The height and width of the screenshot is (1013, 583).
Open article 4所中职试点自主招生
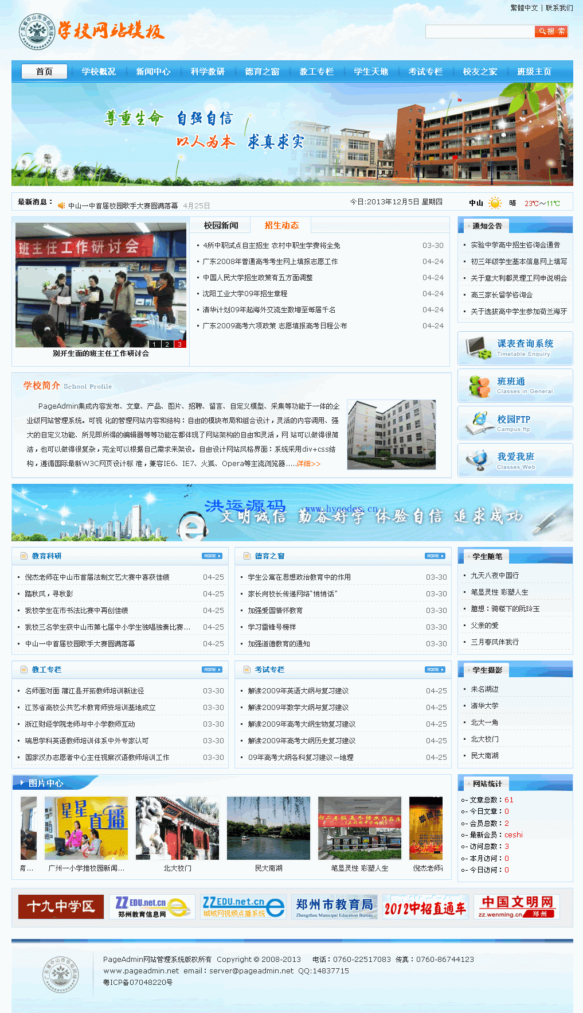click(x=271, y=246)
